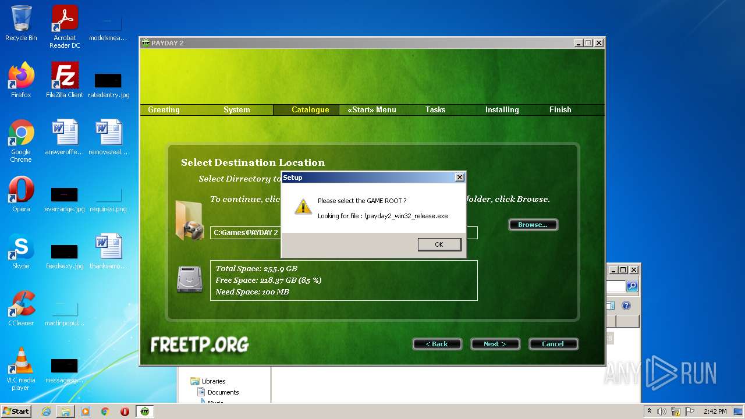Screen dimensions: 745x419
Task: Click the hard drive icon
Action: (x=190, y=279)
